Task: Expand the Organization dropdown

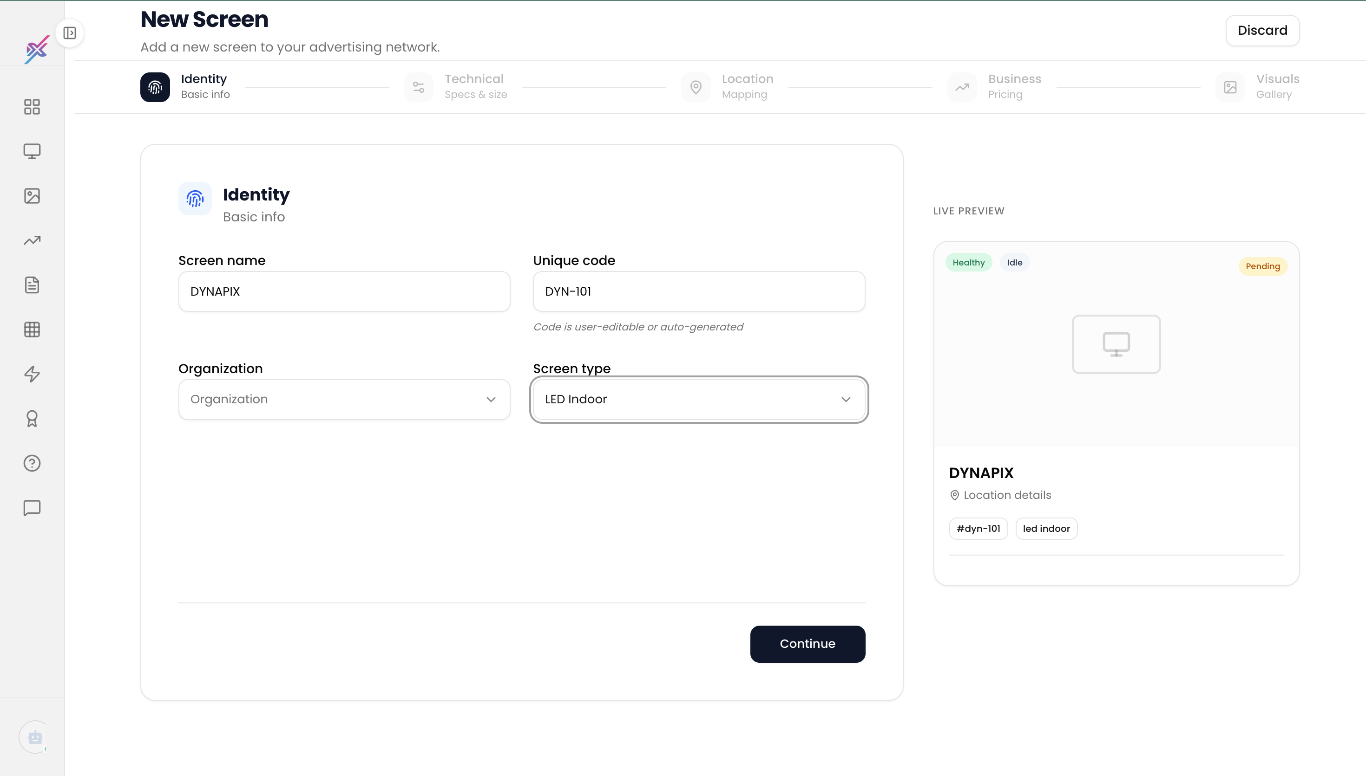Action: point(345,399)
